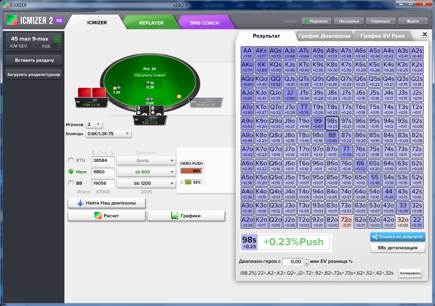Select the Hero radio button
The height and width of the screenshot is (306, 435).
point(71,172)
